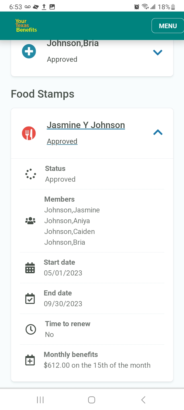
Task: Go back using Android back arrow
Action: (x=143, y=400)
